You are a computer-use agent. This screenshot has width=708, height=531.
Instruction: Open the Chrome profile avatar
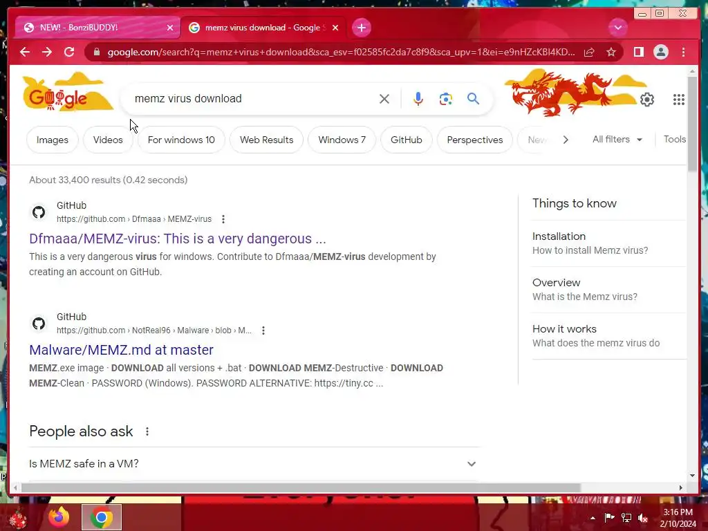tap(660, 53)
